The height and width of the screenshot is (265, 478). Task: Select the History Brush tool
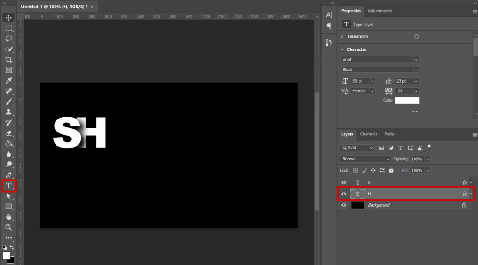(8, 122)
